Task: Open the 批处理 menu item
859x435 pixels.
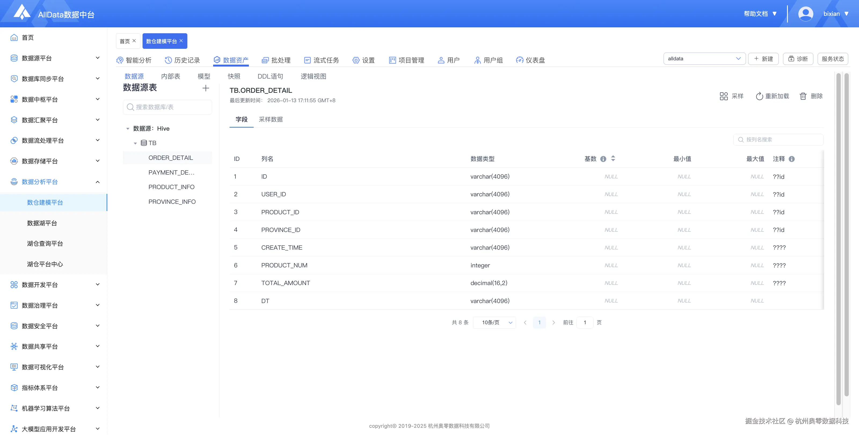Action: (x=276, y=60)
